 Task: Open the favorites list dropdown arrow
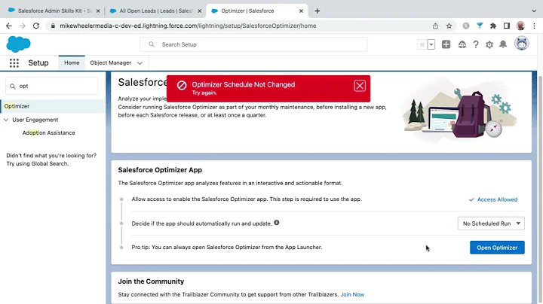[x=431, y=44]
